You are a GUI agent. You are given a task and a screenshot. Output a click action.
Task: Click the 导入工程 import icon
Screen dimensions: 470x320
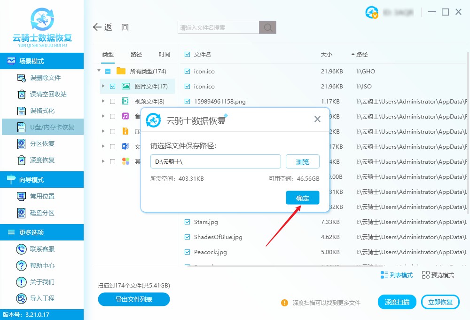coord(21,299)
